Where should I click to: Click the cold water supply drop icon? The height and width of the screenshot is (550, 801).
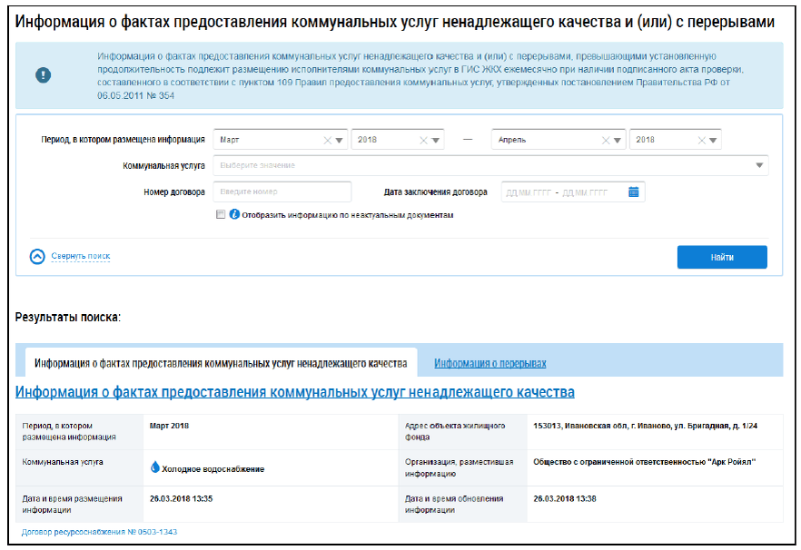pos(154,467)
